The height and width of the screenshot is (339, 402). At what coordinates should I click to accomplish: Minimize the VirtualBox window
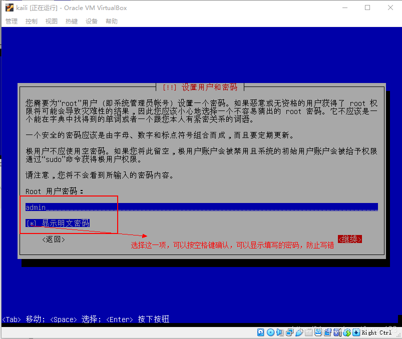click(345, 7)
